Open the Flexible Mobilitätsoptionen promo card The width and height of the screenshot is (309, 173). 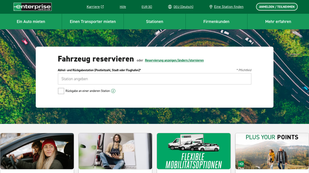pos(194,151)
